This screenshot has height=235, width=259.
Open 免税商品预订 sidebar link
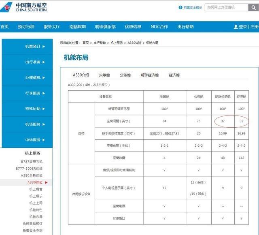[32, 224]
